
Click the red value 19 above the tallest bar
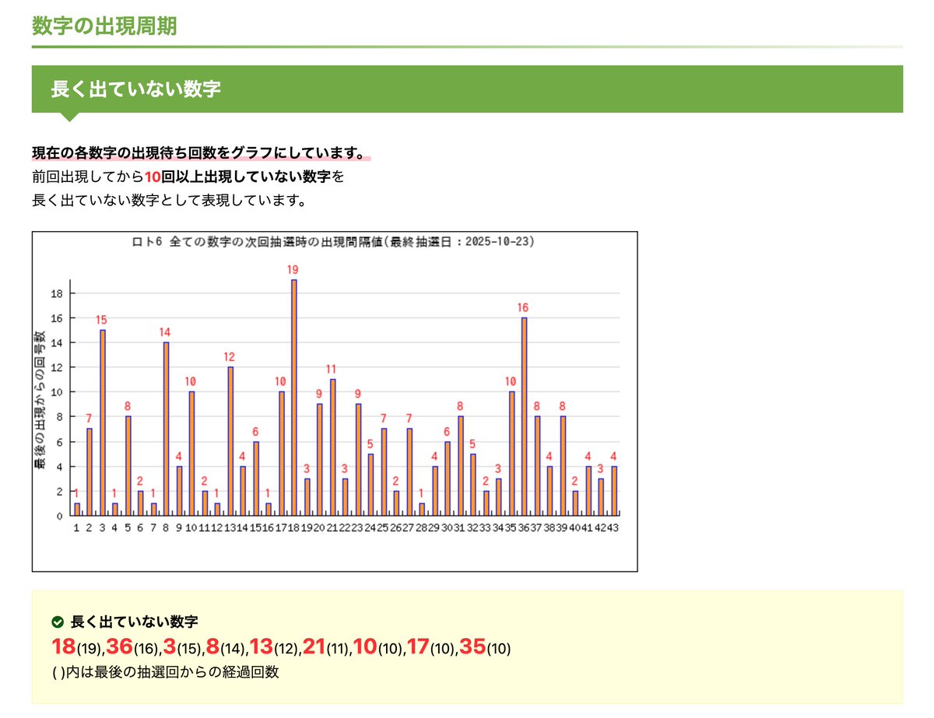[x=293, y=270]
